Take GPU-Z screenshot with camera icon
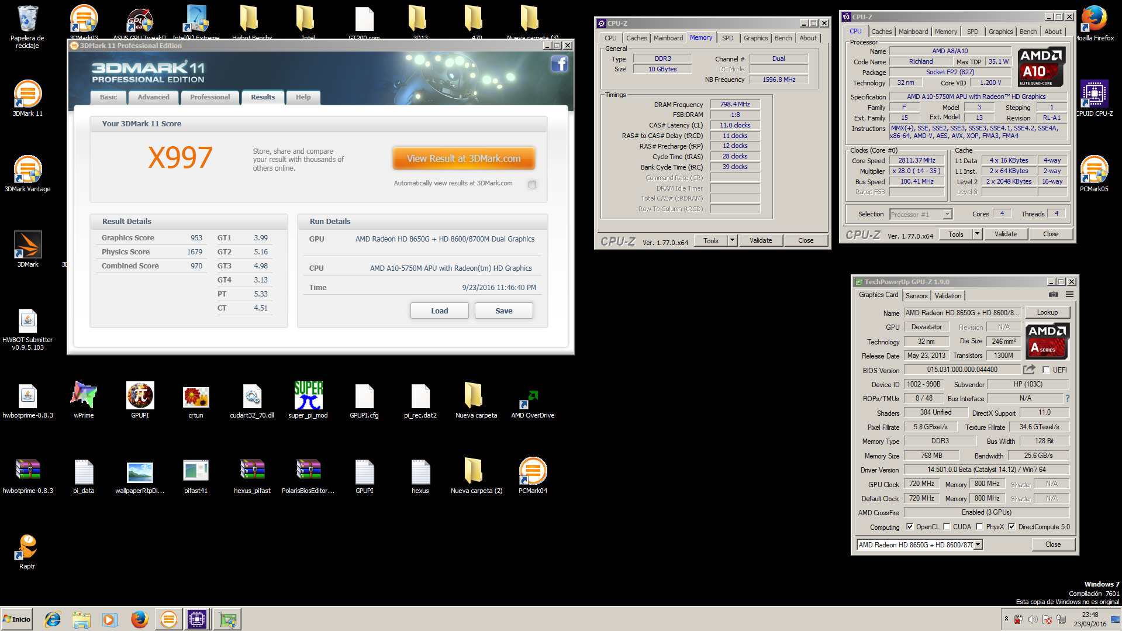 [1053, 295]
